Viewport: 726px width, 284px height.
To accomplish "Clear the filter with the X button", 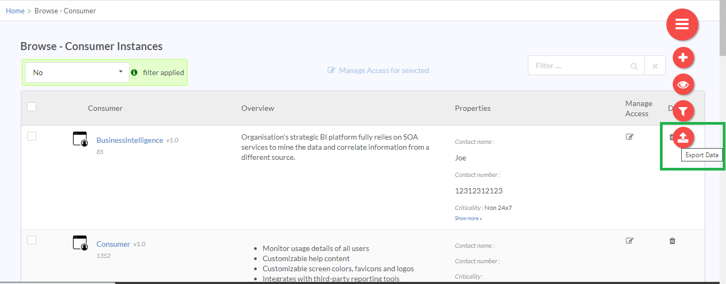I will [x=655, y=66].
